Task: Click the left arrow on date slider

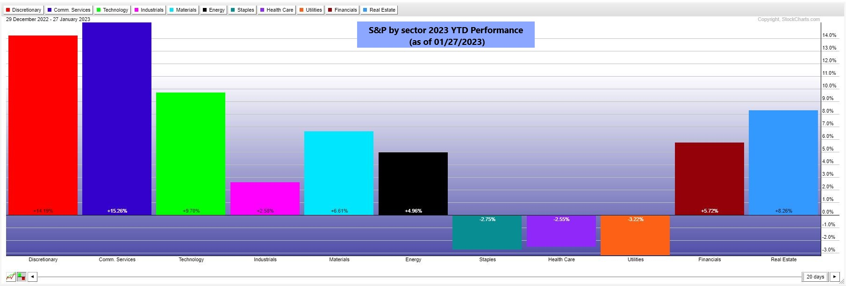Action: pos(32,277)
